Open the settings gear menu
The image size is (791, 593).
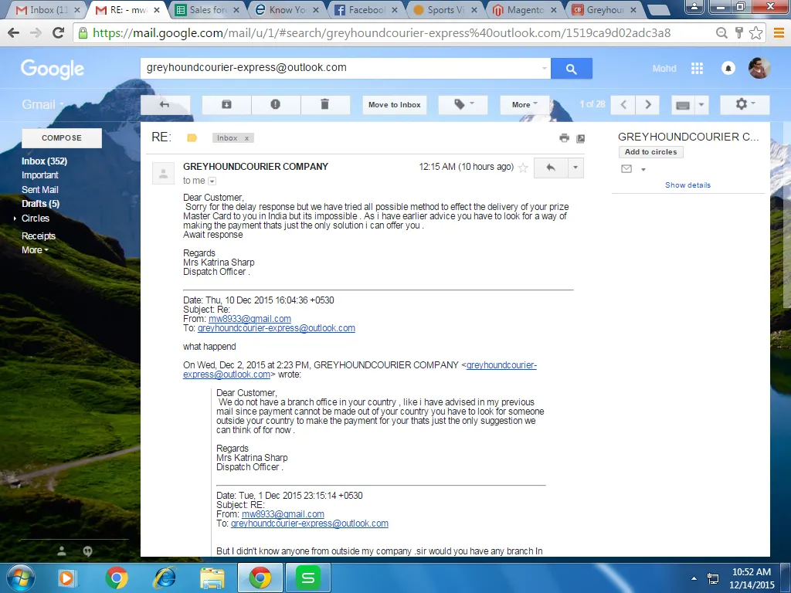click(x=744, y=104)
